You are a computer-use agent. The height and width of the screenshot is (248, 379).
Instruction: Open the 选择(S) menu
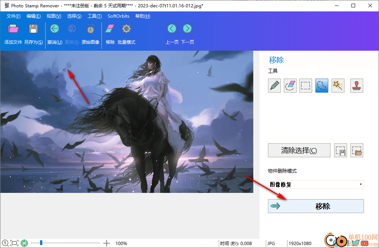(74, 16)
